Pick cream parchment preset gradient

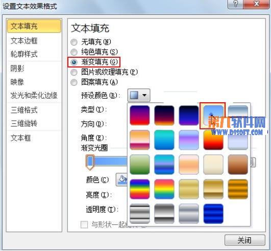point(213,165)
